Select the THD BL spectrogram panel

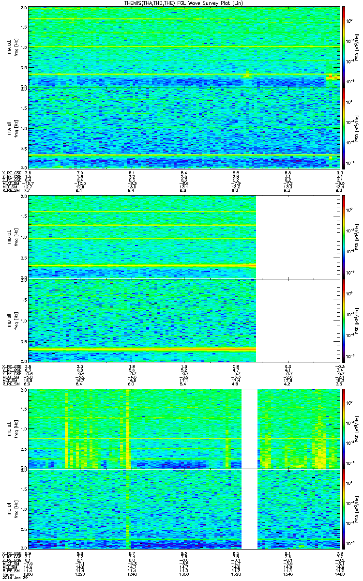(183, 237)
